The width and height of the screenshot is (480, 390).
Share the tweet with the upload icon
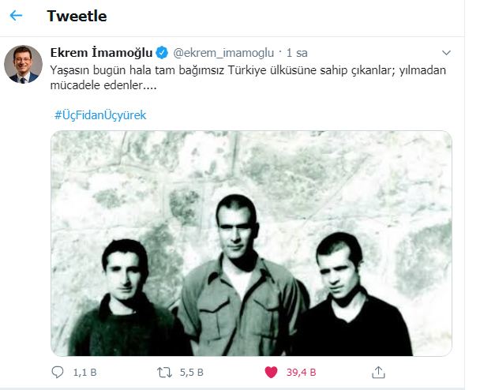point(378,373)
